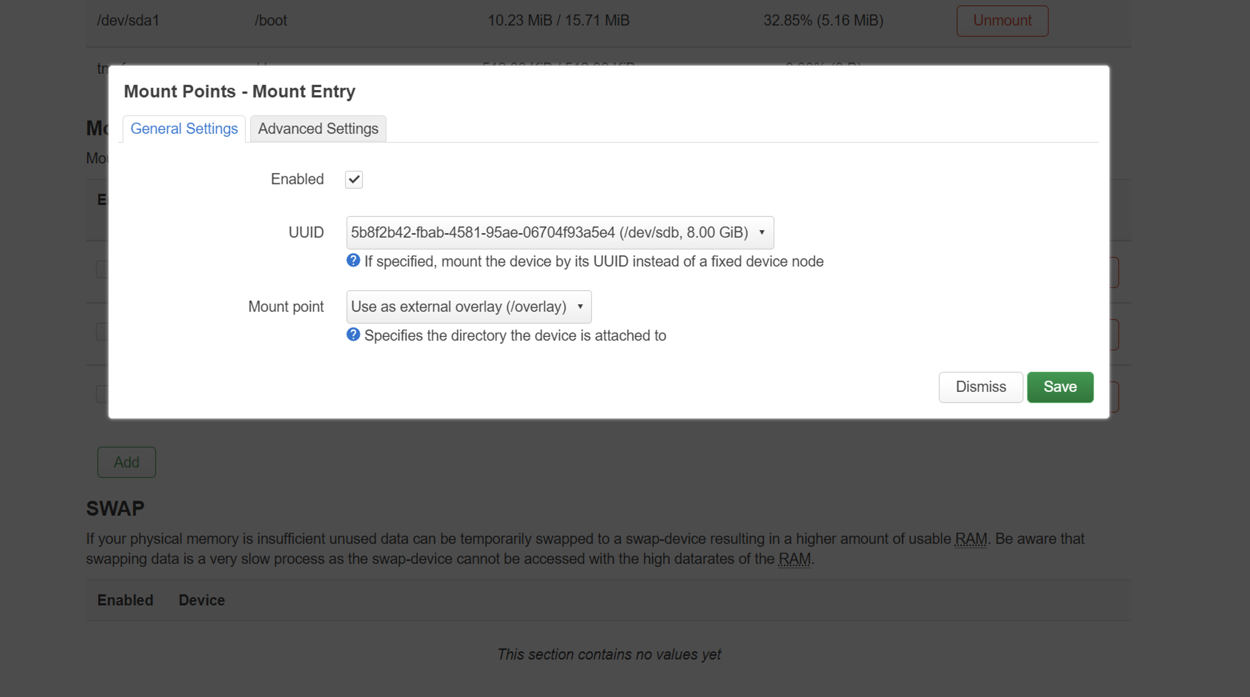
Task: Click the SWAP section heading
Action: [x=115, y=508]
